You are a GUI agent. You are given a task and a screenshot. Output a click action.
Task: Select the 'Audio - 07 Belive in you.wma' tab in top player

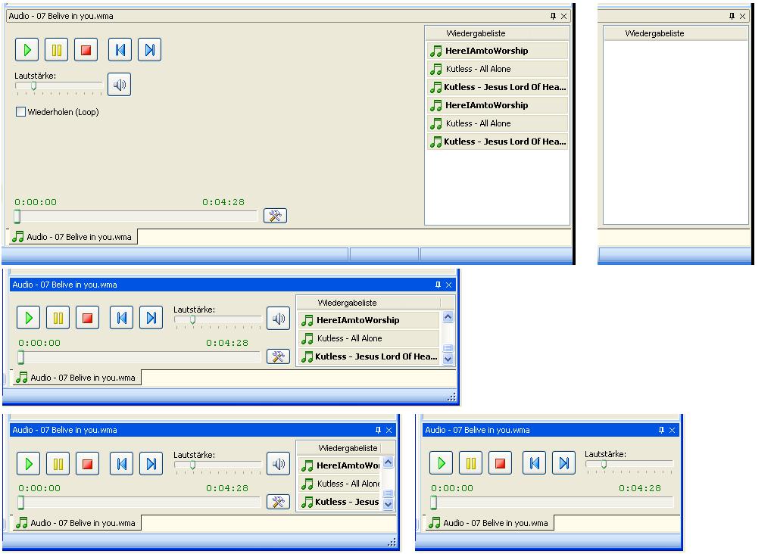pyautogui.click(x=73, y=237)
